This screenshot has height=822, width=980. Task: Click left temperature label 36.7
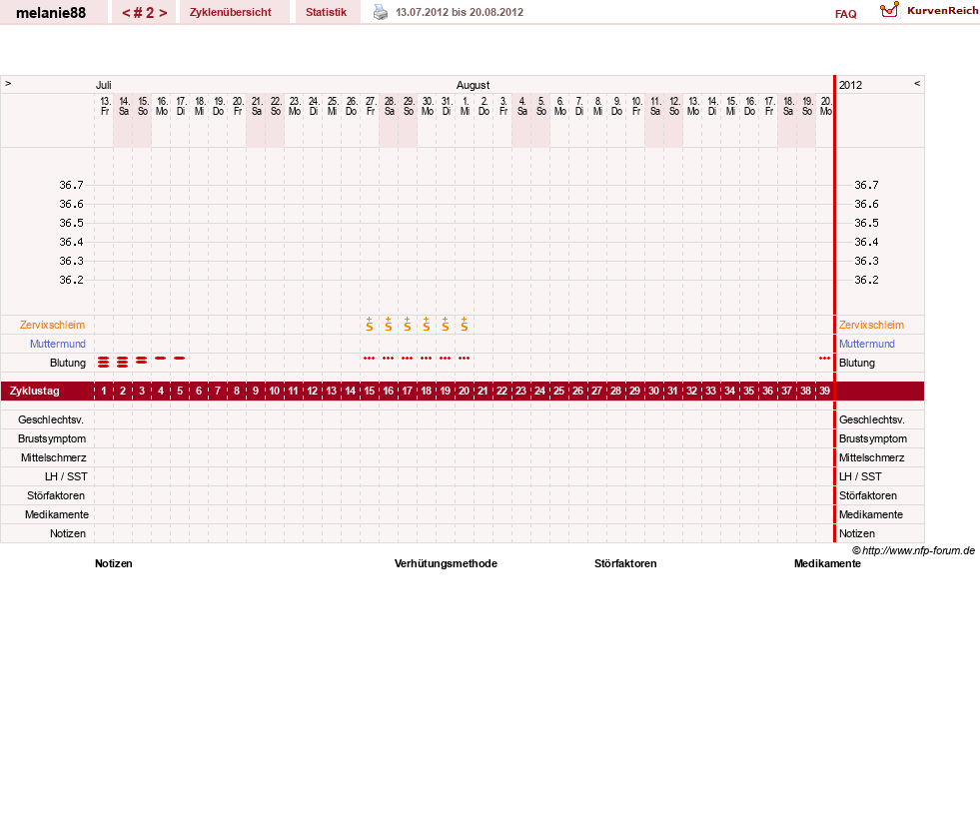click(71, 185)
